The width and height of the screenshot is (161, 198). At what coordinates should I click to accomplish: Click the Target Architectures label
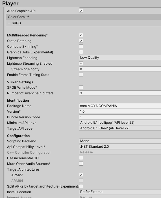[x=23, y=169]
